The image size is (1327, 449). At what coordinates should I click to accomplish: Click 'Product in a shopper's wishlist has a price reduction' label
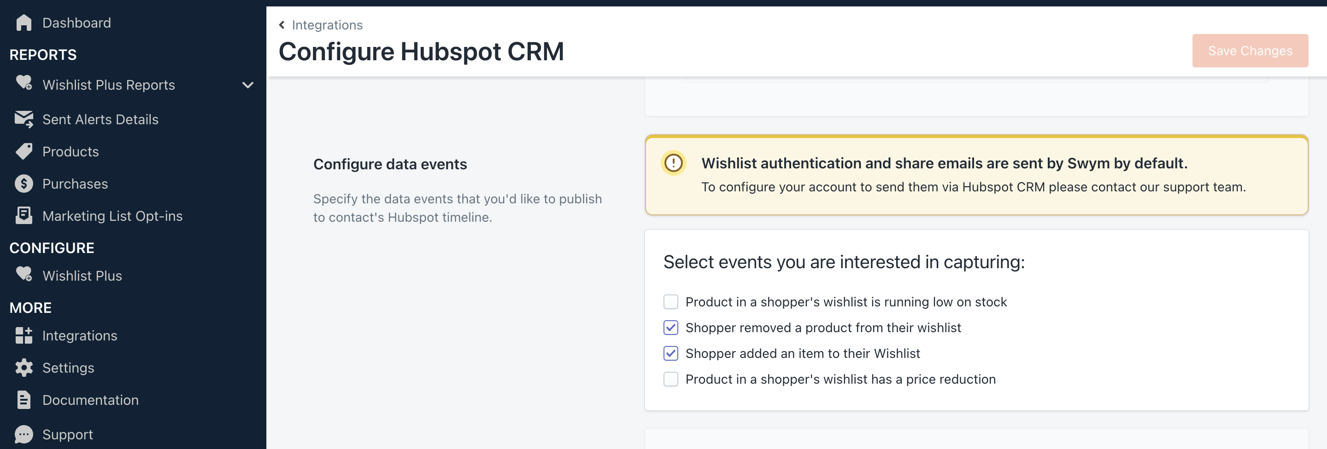[841, 379]
